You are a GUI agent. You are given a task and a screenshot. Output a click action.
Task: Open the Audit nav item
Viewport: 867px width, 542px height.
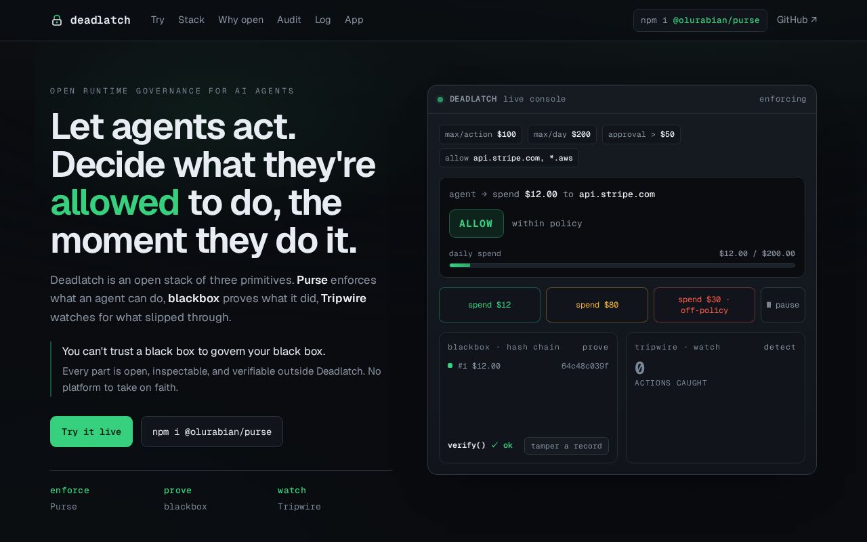point(289,20)
